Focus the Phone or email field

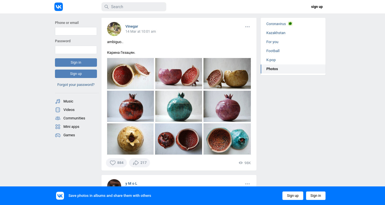coord(76,31)
